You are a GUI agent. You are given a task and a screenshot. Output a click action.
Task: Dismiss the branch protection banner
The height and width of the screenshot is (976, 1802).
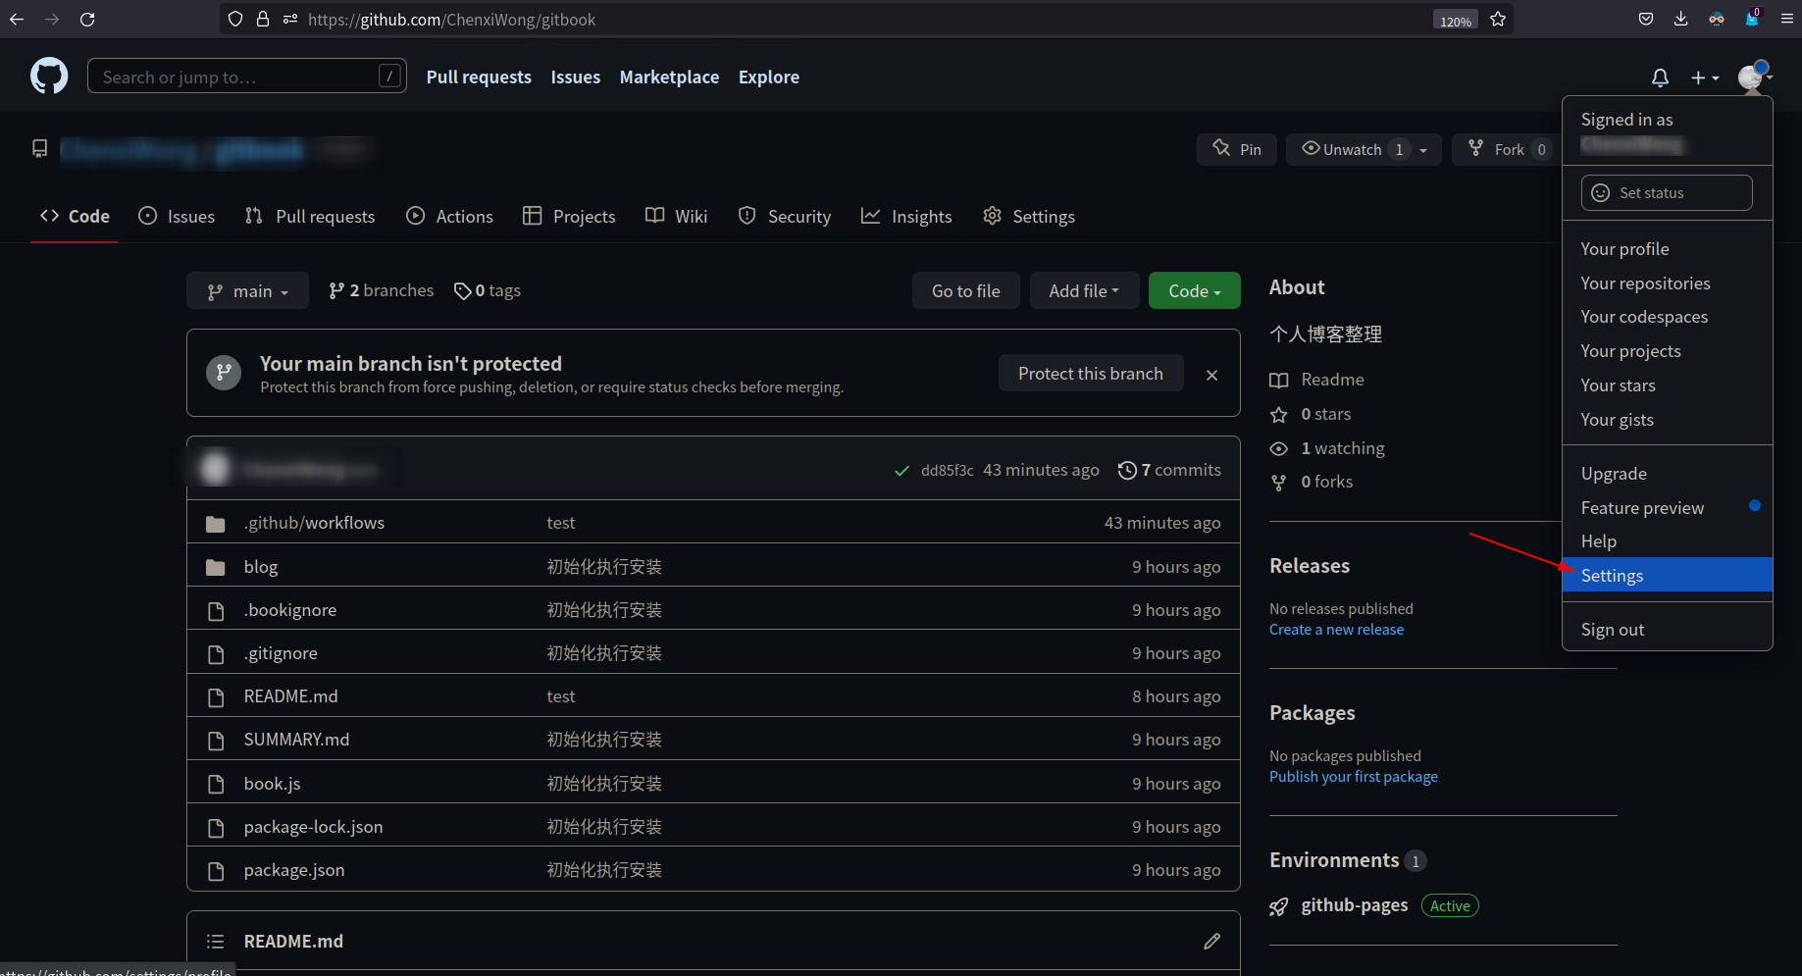1212,375
